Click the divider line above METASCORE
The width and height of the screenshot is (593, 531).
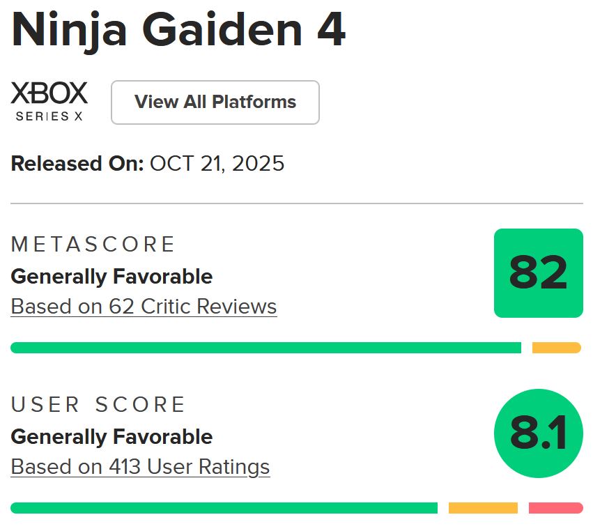pos(296,203)
